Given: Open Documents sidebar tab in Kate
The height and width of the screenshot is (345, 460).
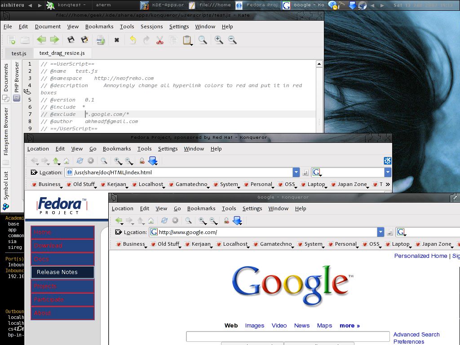Looking at the screenshot, I should pos(6,82).
